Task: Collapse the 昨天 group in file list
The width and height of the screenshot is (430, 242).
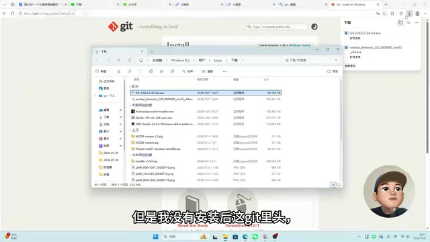Action: point(130,87)
